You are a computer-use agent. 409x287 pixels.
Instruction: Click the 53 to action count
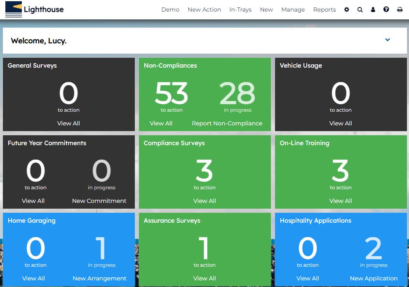(x=172, y=94)
